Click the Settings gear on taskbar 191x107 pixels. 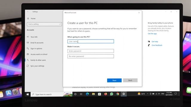[124, 94]
